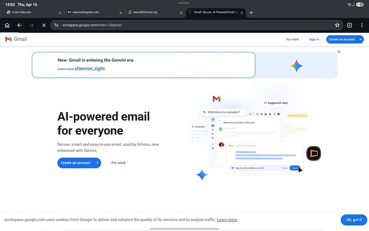Tap the forward arrow in toolbar
Viewport: 369px width, 231px height.
[x=32, y=25]
